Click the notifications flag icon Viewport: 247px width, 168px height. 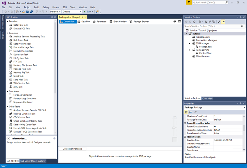pyautogui.click(x=189, y=2)
